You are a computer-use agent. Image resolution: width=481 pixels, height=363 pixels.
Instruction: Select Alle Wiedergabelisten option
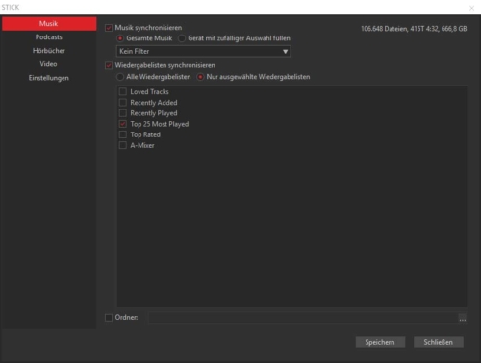[120, 77]
